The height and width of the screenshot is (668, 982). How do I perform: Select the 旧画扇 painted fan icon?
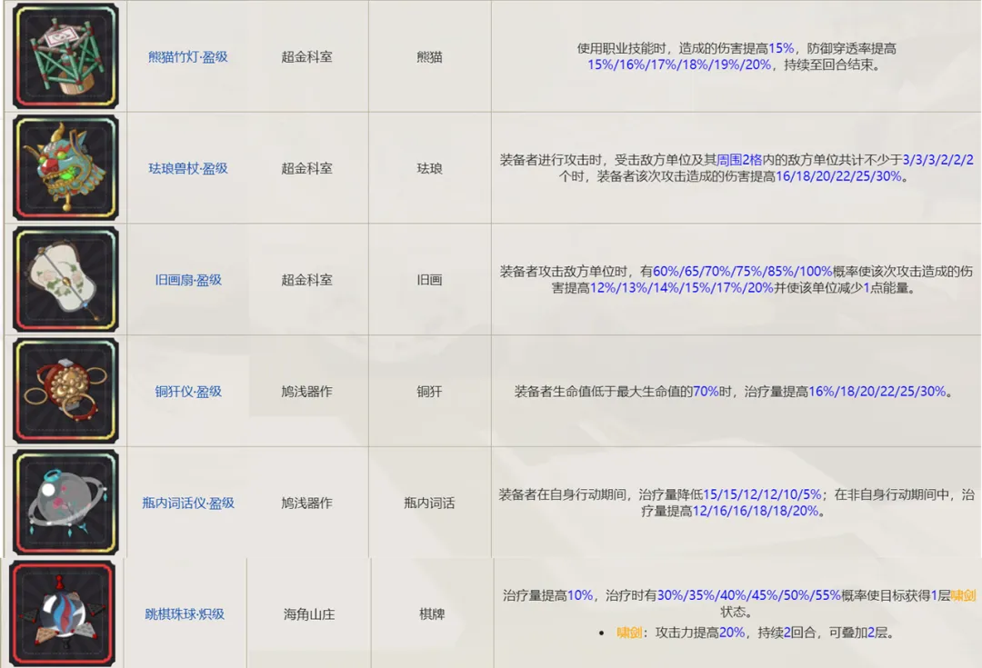65,280
